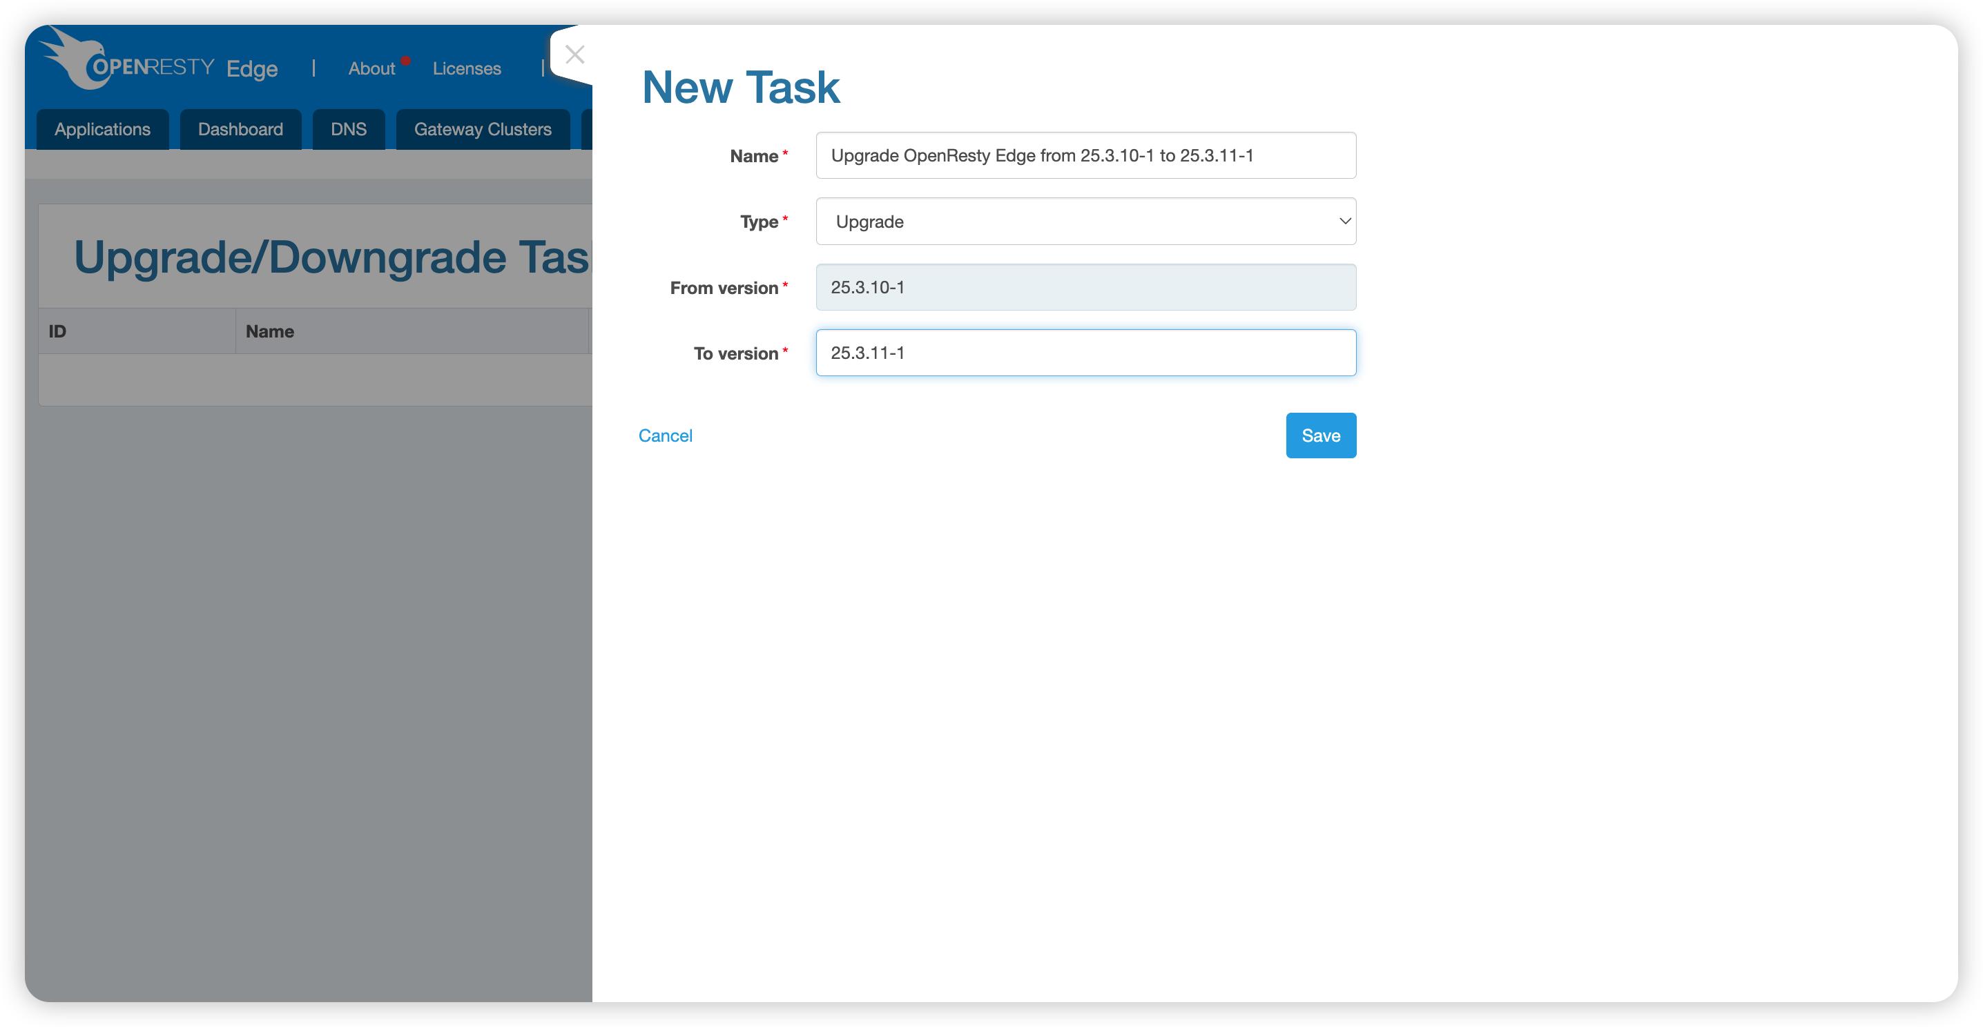This screenshot has height=1027, width=1983.
Task: Open the Type dropdown
Action: (x=1085, y=222)
